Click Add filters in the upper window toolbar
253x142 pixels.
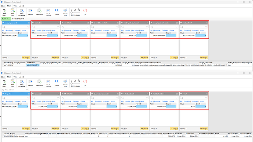click(4, 12)
